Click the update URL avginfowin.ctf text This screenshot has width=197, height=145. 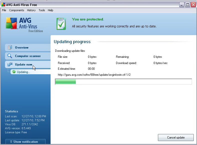click(94, 75)
